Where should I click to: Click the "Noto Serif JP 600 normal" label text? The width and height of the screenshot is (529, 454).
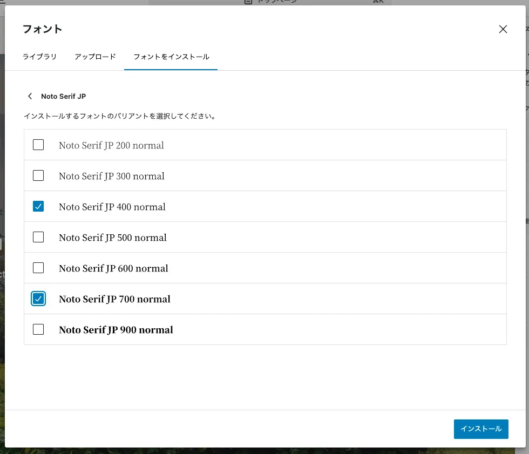(x=113, y=268)
